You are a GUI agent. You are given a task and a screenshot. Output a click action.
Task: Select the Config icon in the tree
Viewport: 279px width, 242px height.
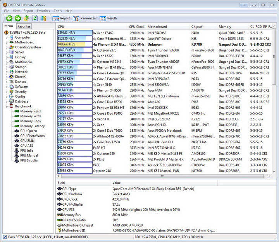point(12,96)
